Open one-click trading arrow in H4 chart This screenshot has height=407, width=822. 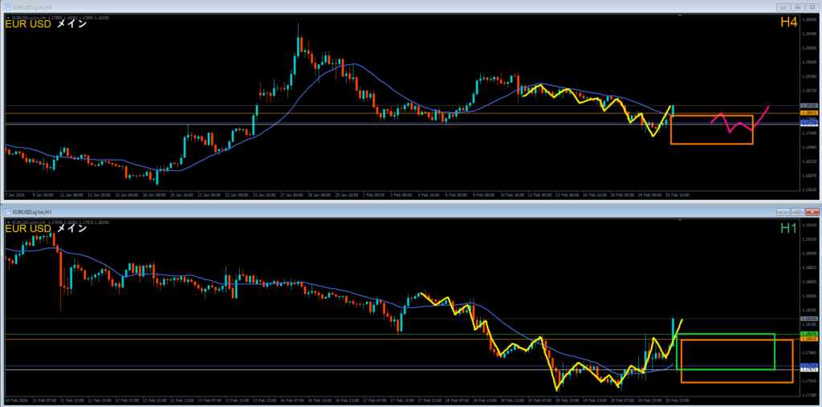point(8,18)
